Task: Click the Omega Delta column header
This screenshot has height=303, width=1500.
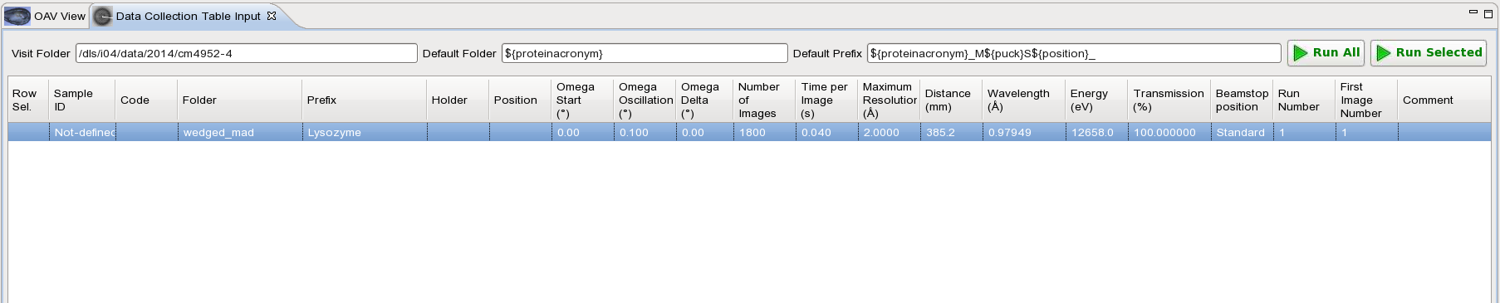Action: click(704, 100)
